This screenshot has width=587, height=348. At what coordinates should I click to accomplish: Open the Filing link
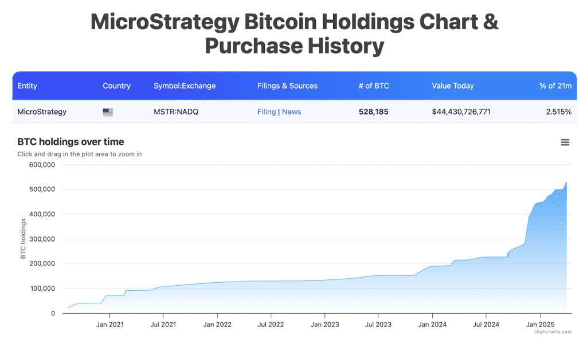pos(267,112)
